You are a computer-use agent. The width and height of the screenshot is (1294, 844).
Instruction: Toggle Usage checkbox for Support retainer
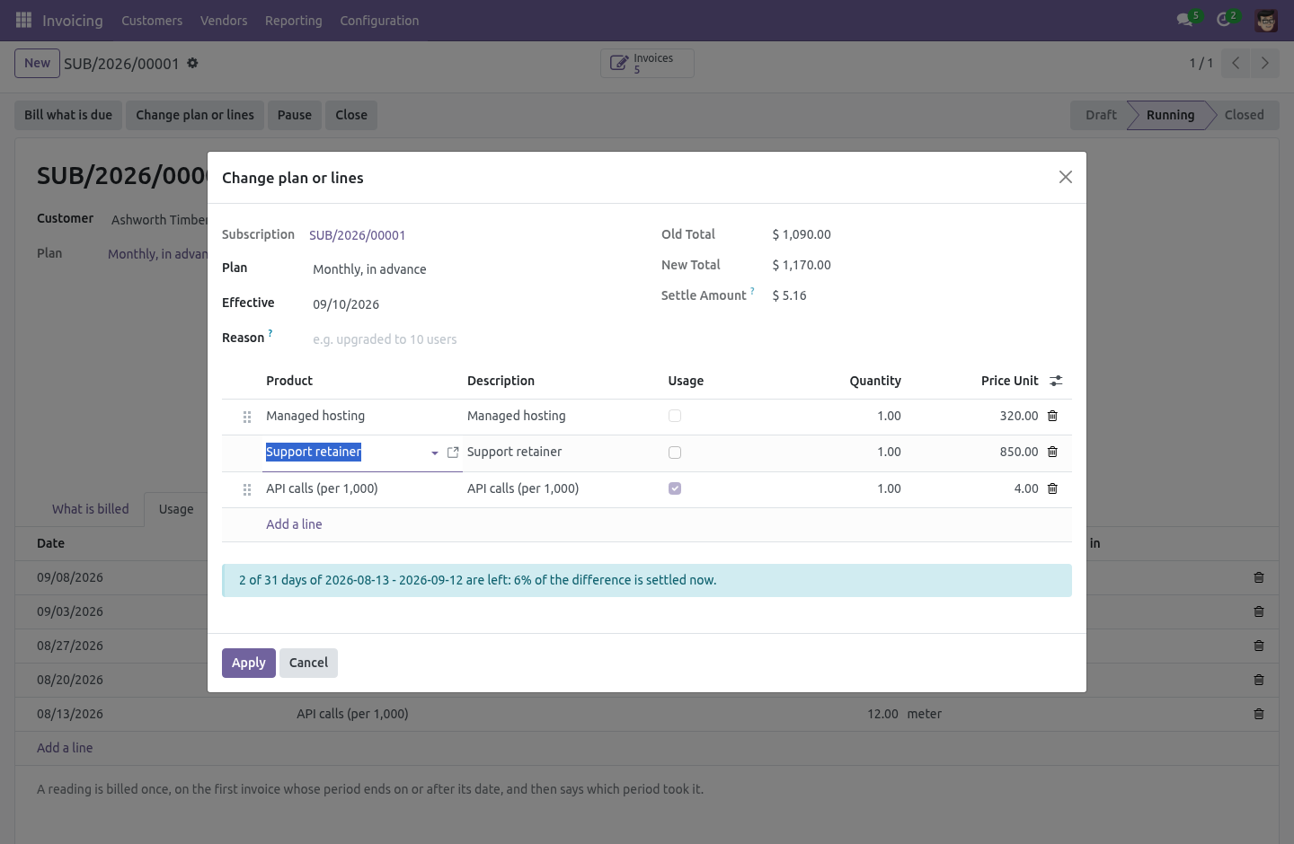coord(675,453)
